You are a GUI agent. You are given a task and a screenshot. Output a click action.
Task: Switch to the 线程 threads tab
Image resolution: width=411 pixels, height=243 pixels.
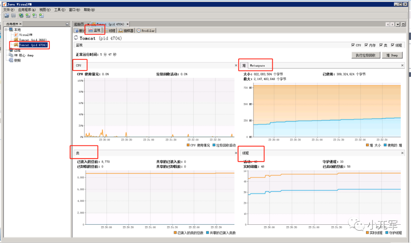[x=110, y=31]
